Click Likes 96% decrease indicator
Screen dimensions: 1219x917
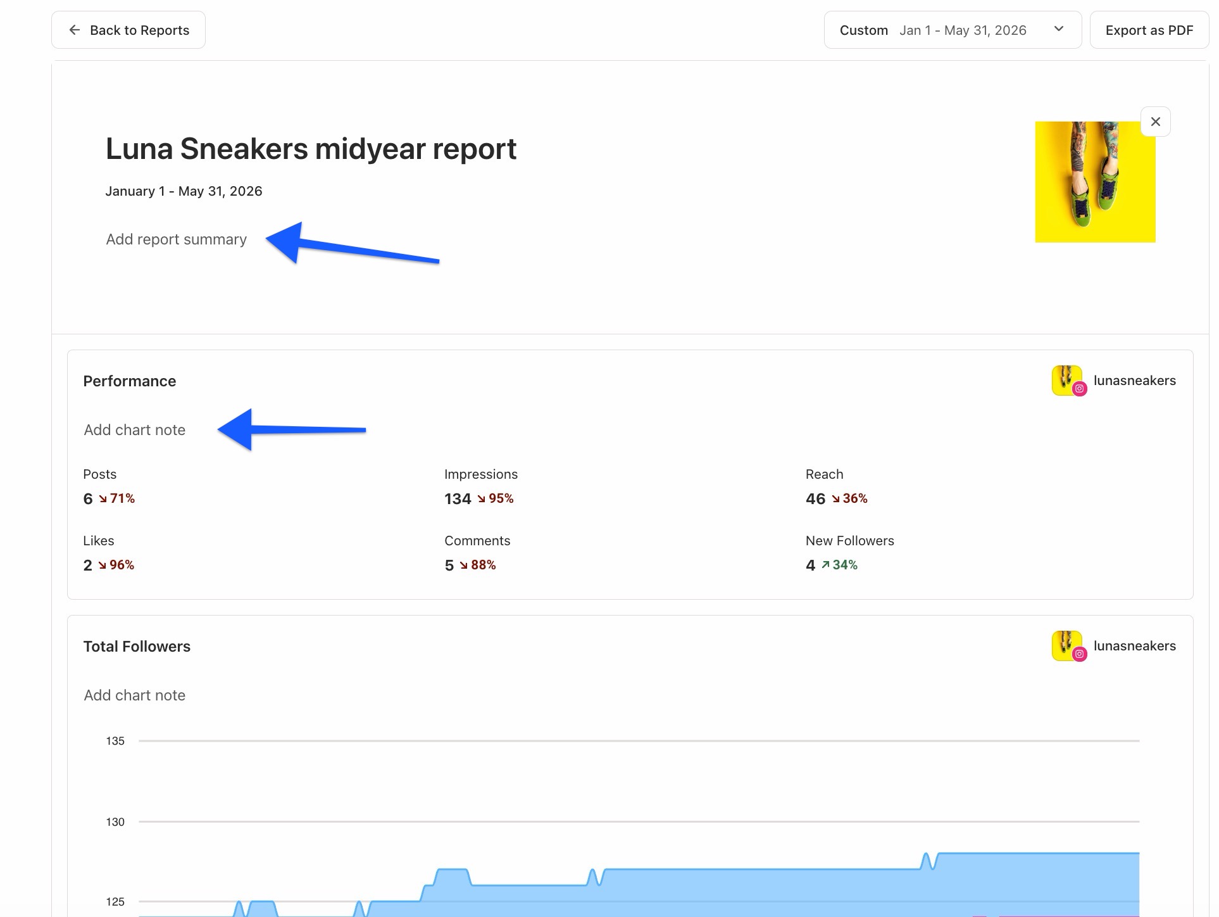pos(116,565)
